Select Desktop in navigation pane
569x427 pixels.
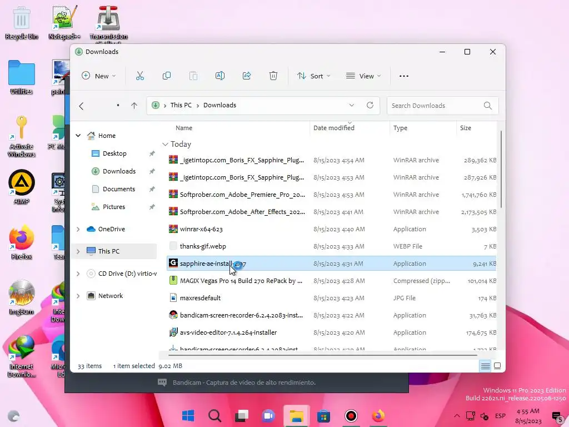(x=114, y=153)
